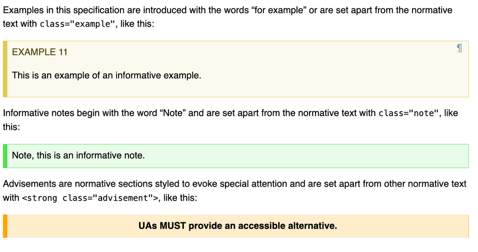Click the pilcrow self-link icon in Example 11
The height and width of the screenshot is (252, 478).
[x=460, y=48]
